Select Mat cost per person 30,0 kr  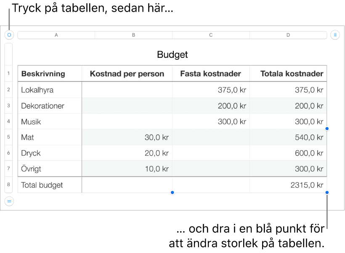point(127,137)
